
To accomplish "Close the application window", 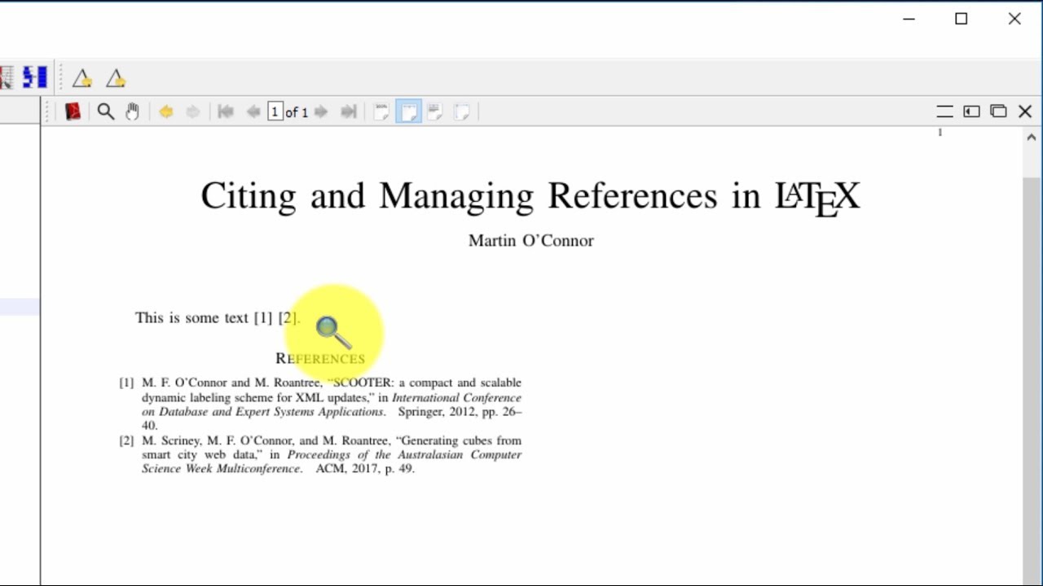I will pyautogui.click(x=1014, y=20).
